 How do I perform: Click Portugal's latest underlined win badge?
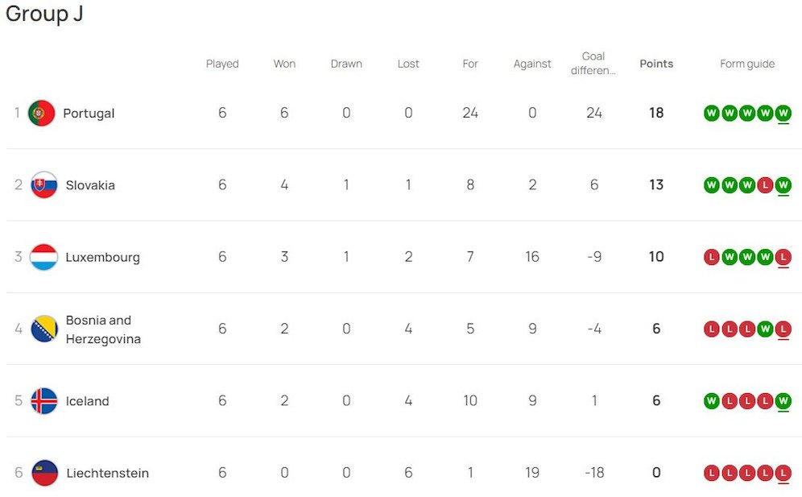pyautogui.click(x=783, y=114)
